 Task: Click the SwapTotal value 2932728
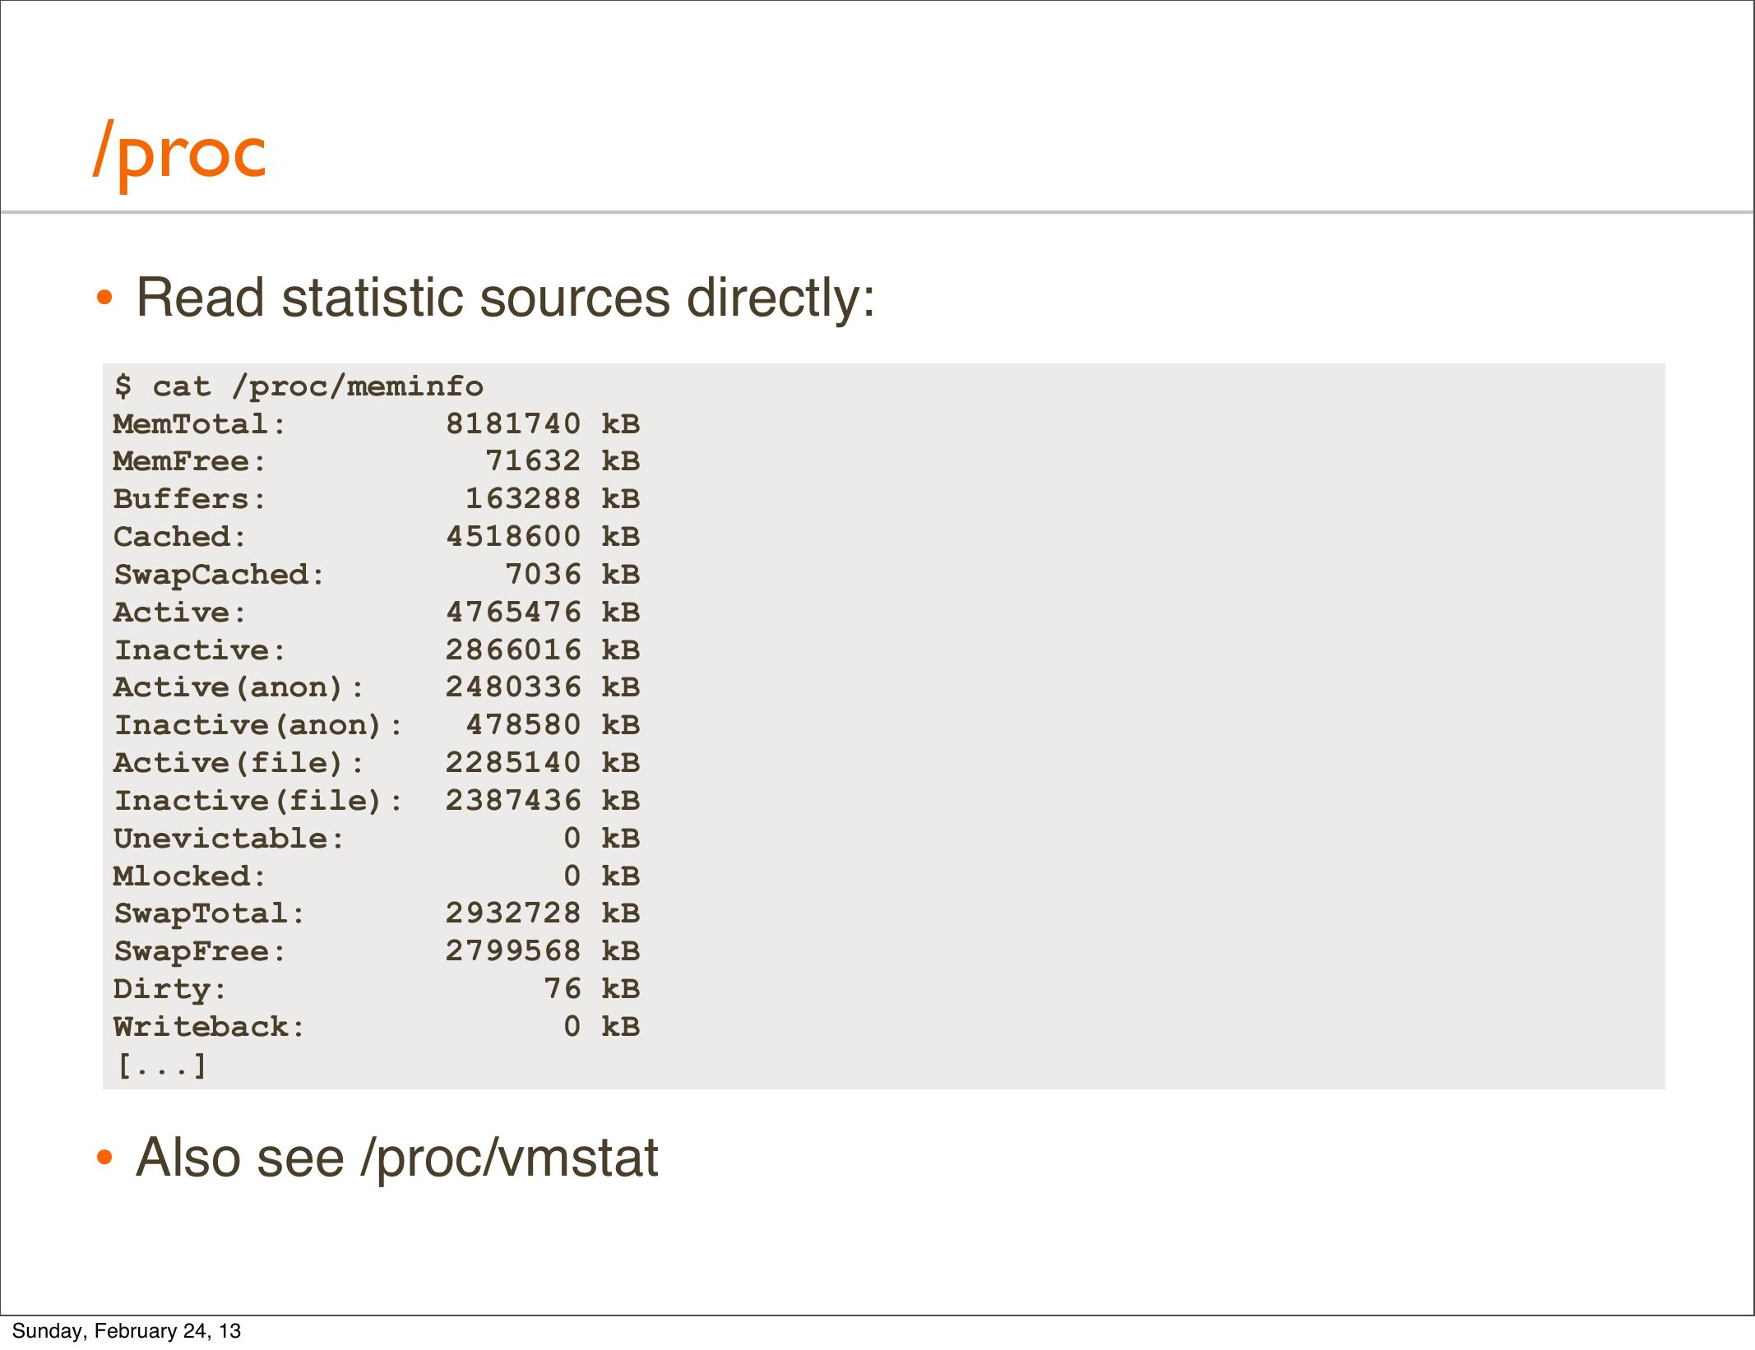click(x=513, y=913)
